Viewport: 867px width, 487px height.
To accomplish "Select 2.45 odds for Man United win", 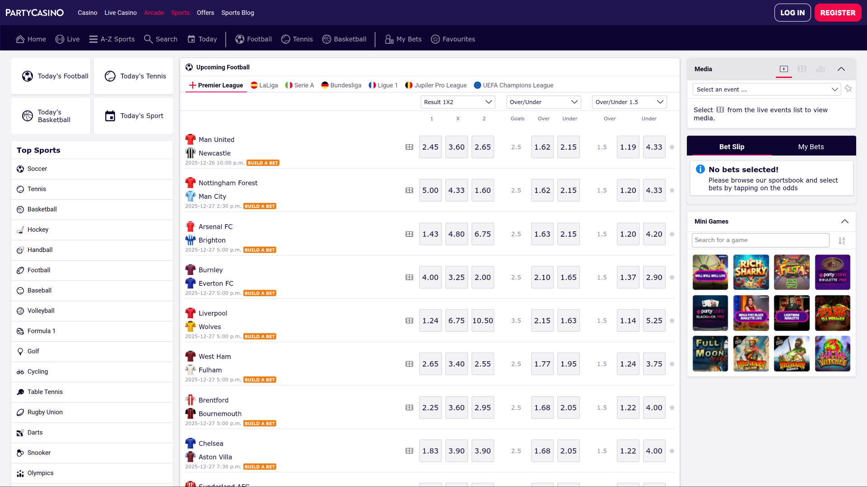I will pyautogui.click(x=430, y=147).
